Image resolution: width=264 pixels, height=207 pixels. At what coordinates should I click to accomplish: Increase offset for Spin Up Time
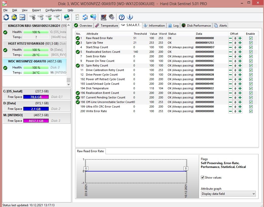coord(240,43)
